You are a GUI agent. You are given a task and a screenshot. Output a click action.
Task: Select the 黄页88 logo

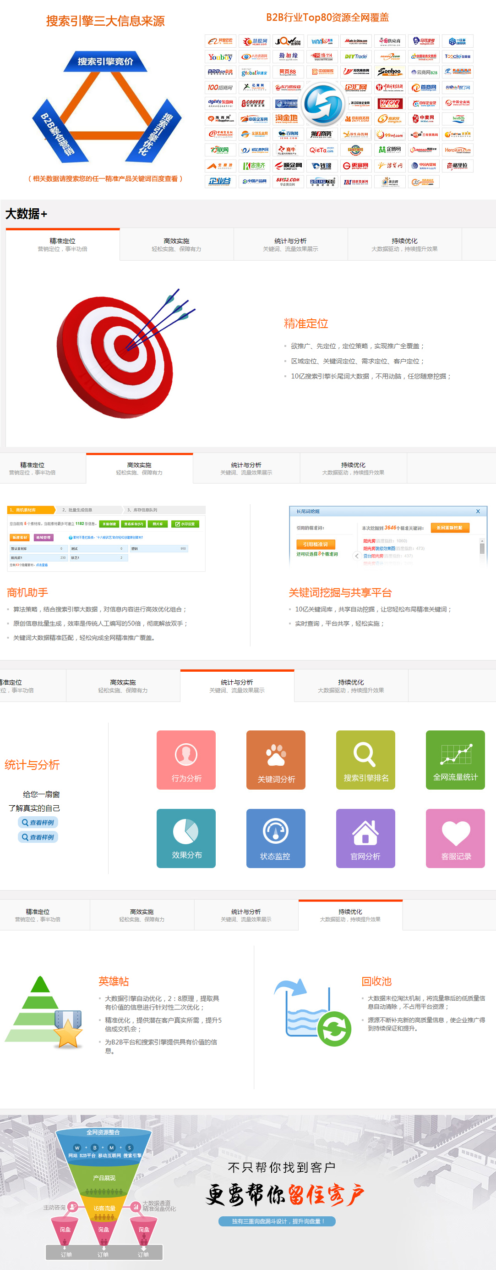[289, 72]
